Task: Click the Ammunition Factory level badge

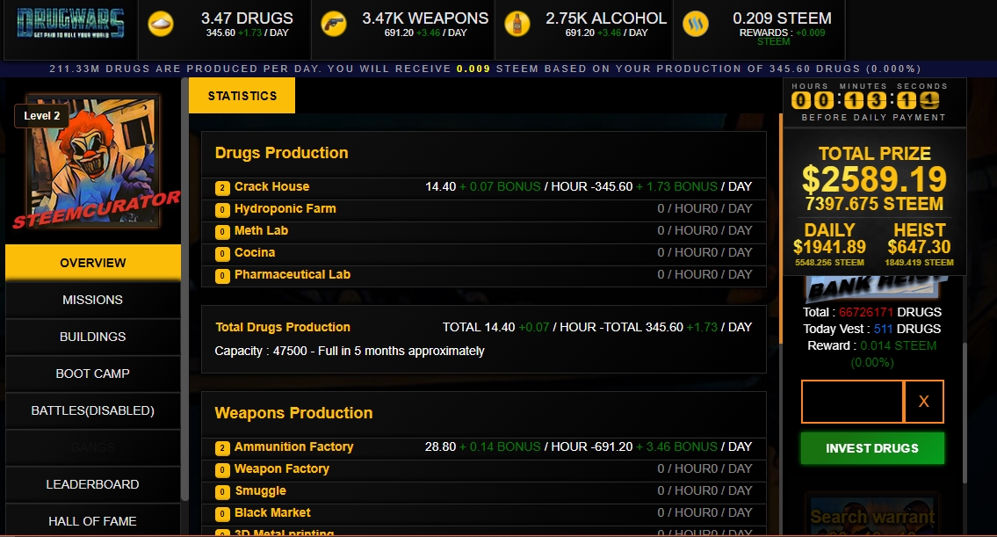Action: tap(222, 448)
